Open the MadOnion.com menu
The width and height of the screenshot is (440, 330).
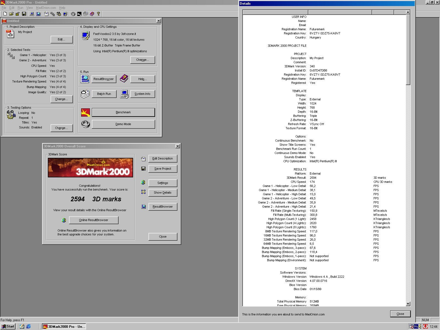pyautogui.click(x=46, y=8)
